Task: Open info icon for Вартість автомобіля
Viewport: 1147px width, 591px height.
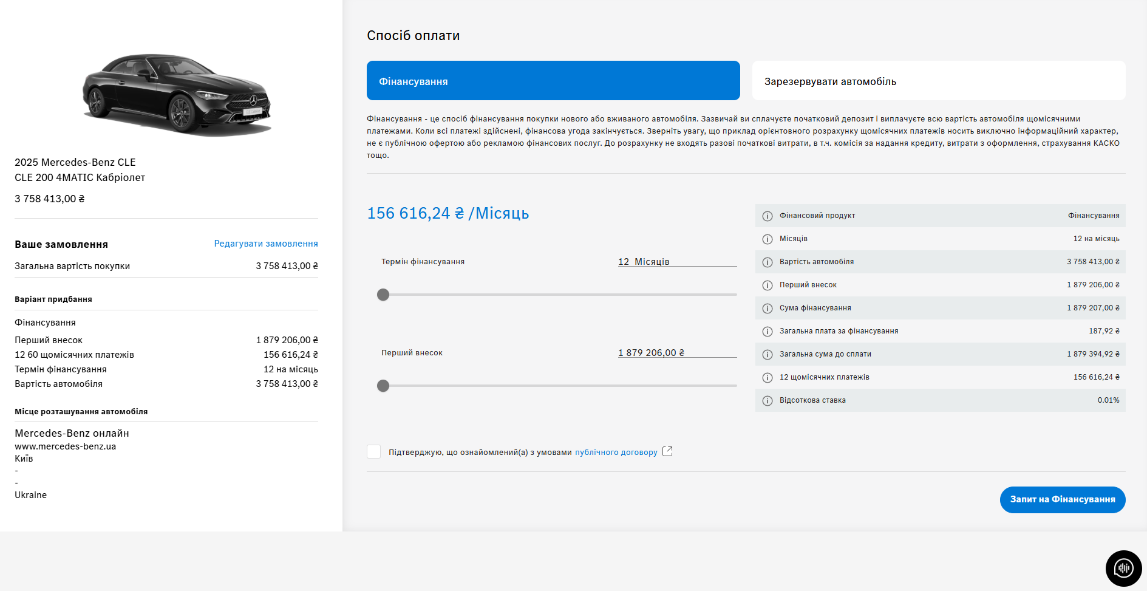Action: coord(768,262)
